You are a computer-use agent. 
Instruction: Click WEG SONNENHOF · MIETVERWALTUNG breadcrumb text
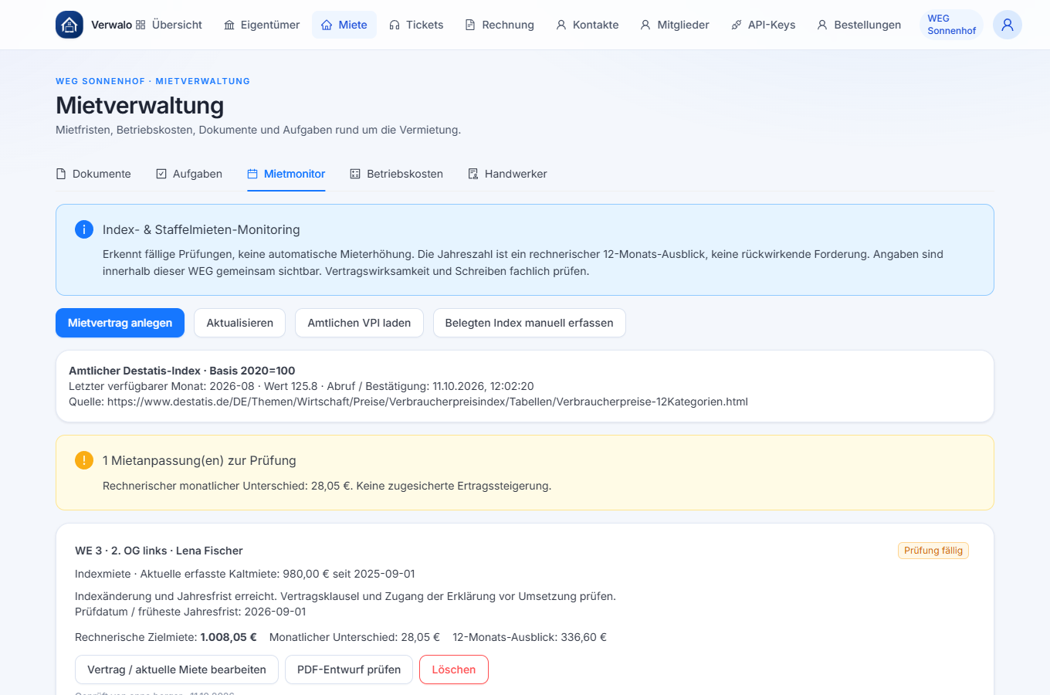pos(153,81)
